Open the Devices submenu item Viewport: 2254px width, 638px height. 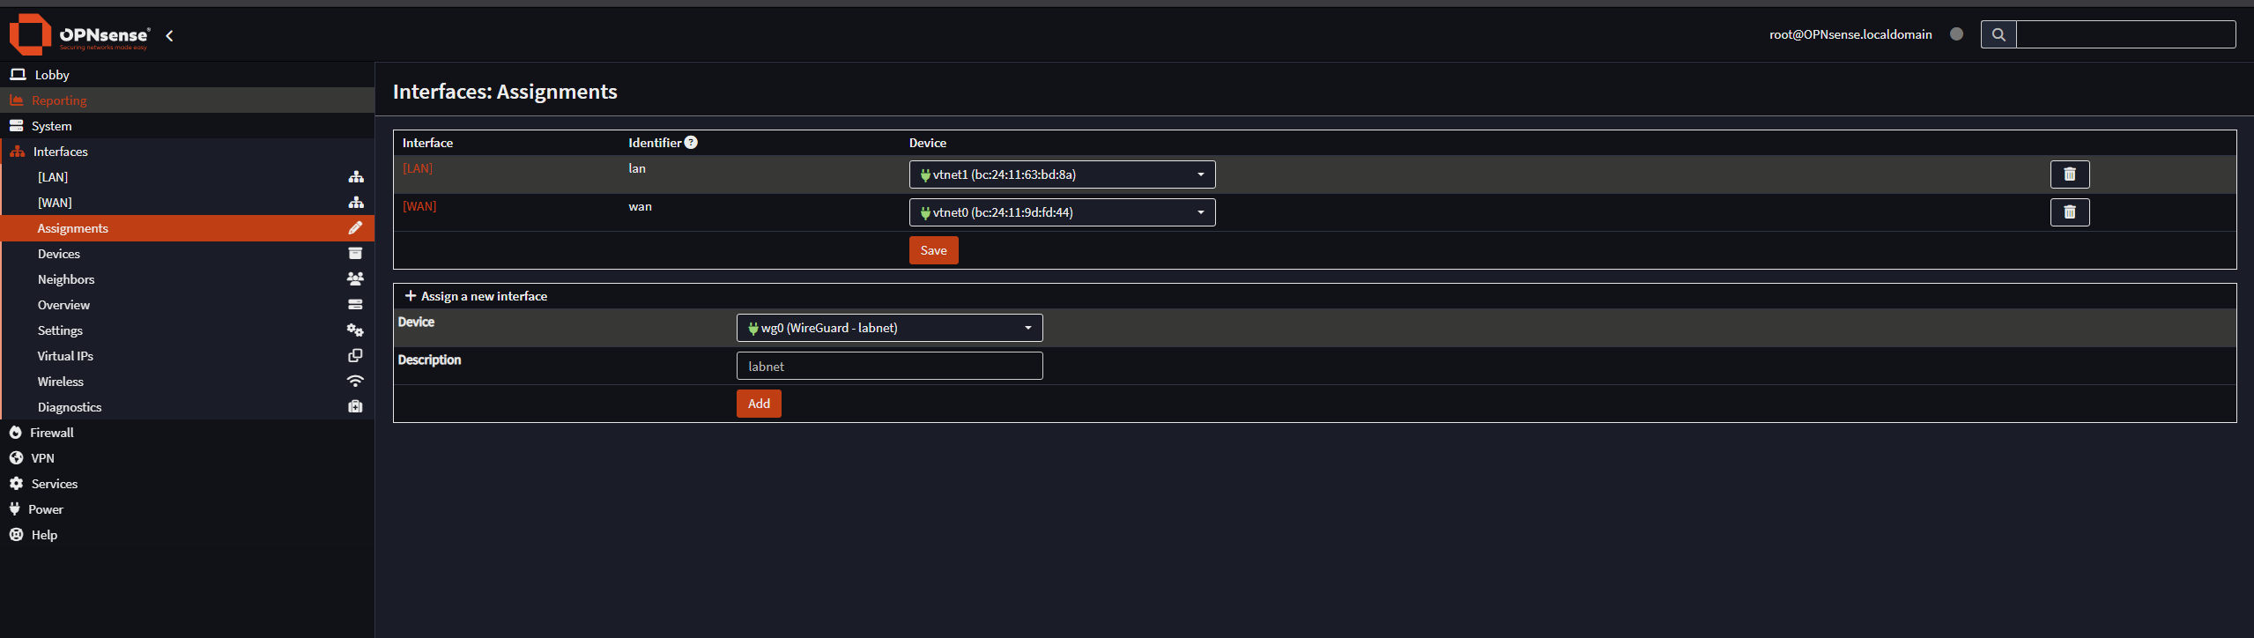click(x=59, y=254)
